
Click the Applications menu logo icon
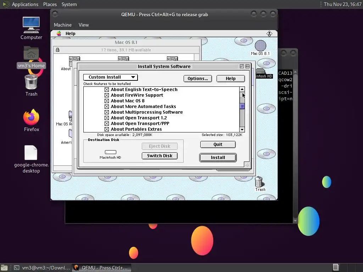pyautogui.click(x=5, y=4)
